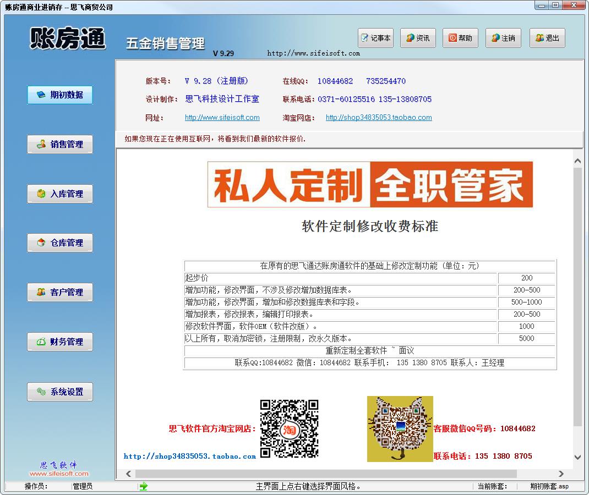Viewport: 589px width, 495px height.
Task: Click the 注销 logout toolbar button
Action: [x=503, y=38]
